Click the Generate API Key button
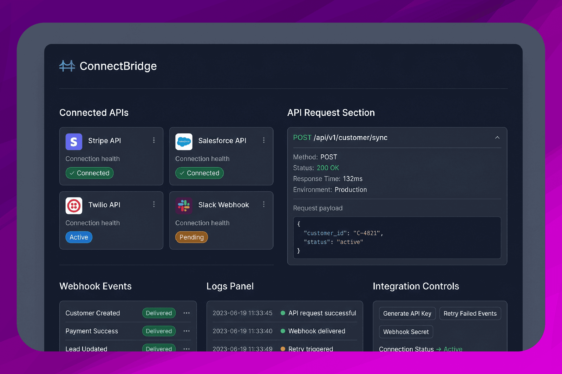This screenshot has width=562, height=374. pyautogui.click(x=407, y=314)
